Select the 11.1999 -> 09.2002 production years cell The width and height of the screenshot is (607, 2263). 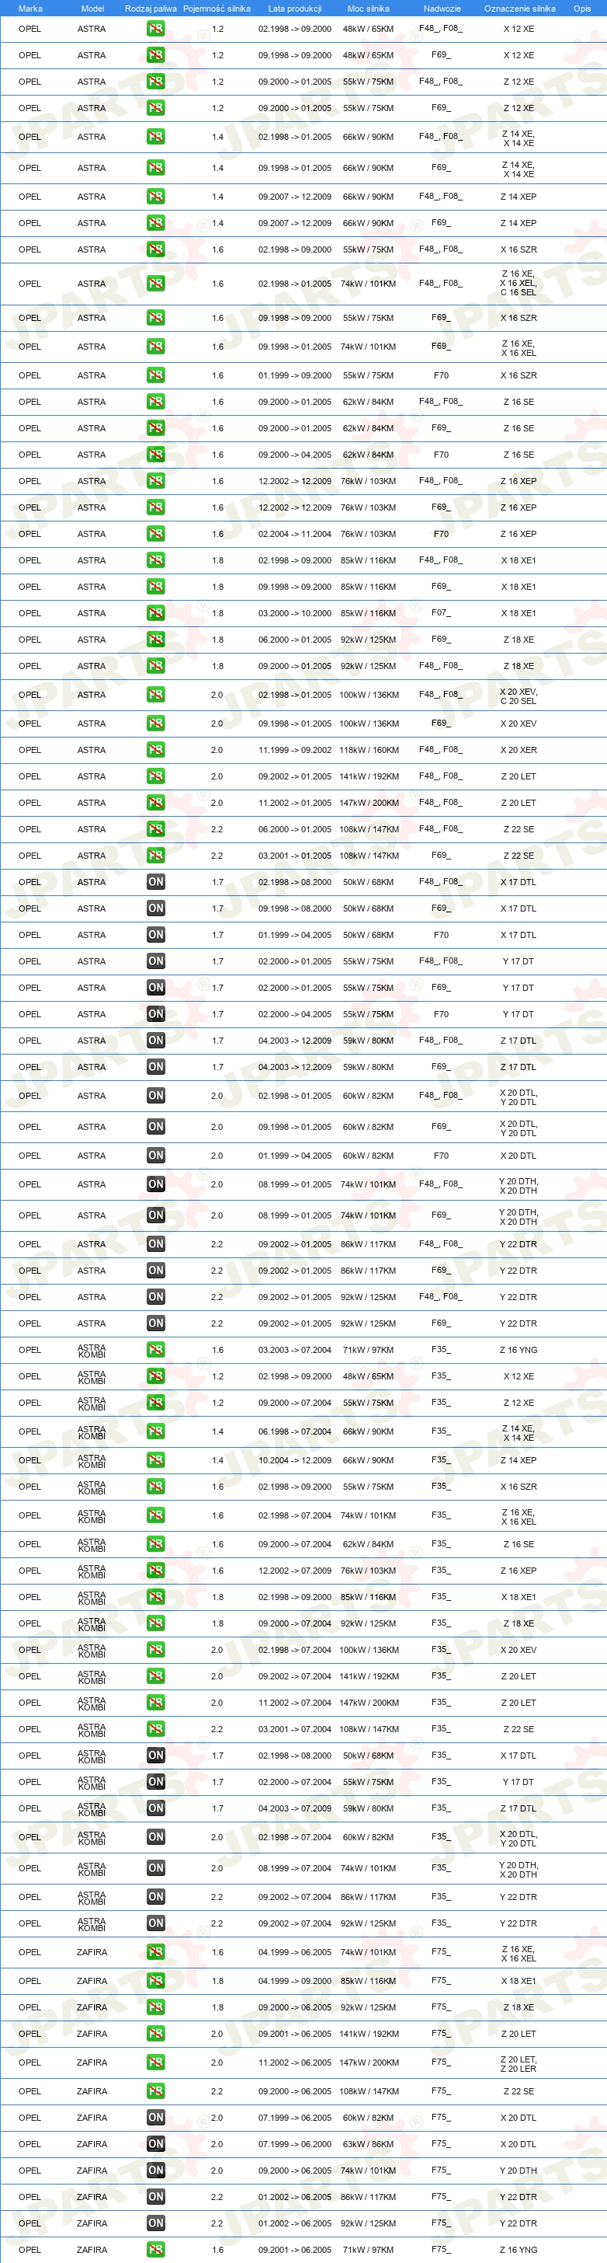coord(295,750)
